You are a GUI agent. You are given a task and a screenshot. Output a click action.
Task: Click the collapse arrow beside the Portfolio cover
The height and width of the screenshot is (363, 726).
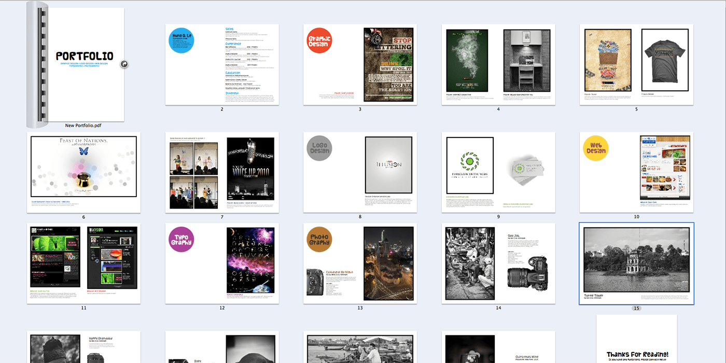pos(124,64)
